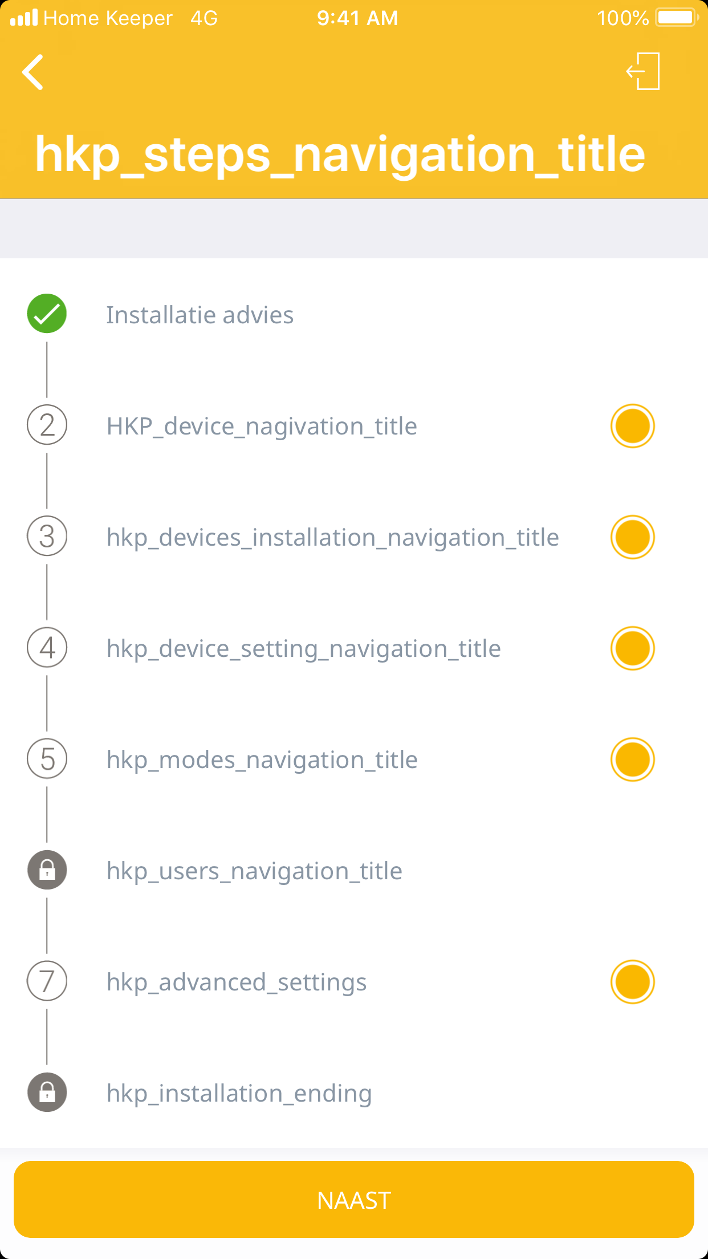Tap the step 7 circle icon
Screen dimensions: 708x1259
click(x=47, y=981)
